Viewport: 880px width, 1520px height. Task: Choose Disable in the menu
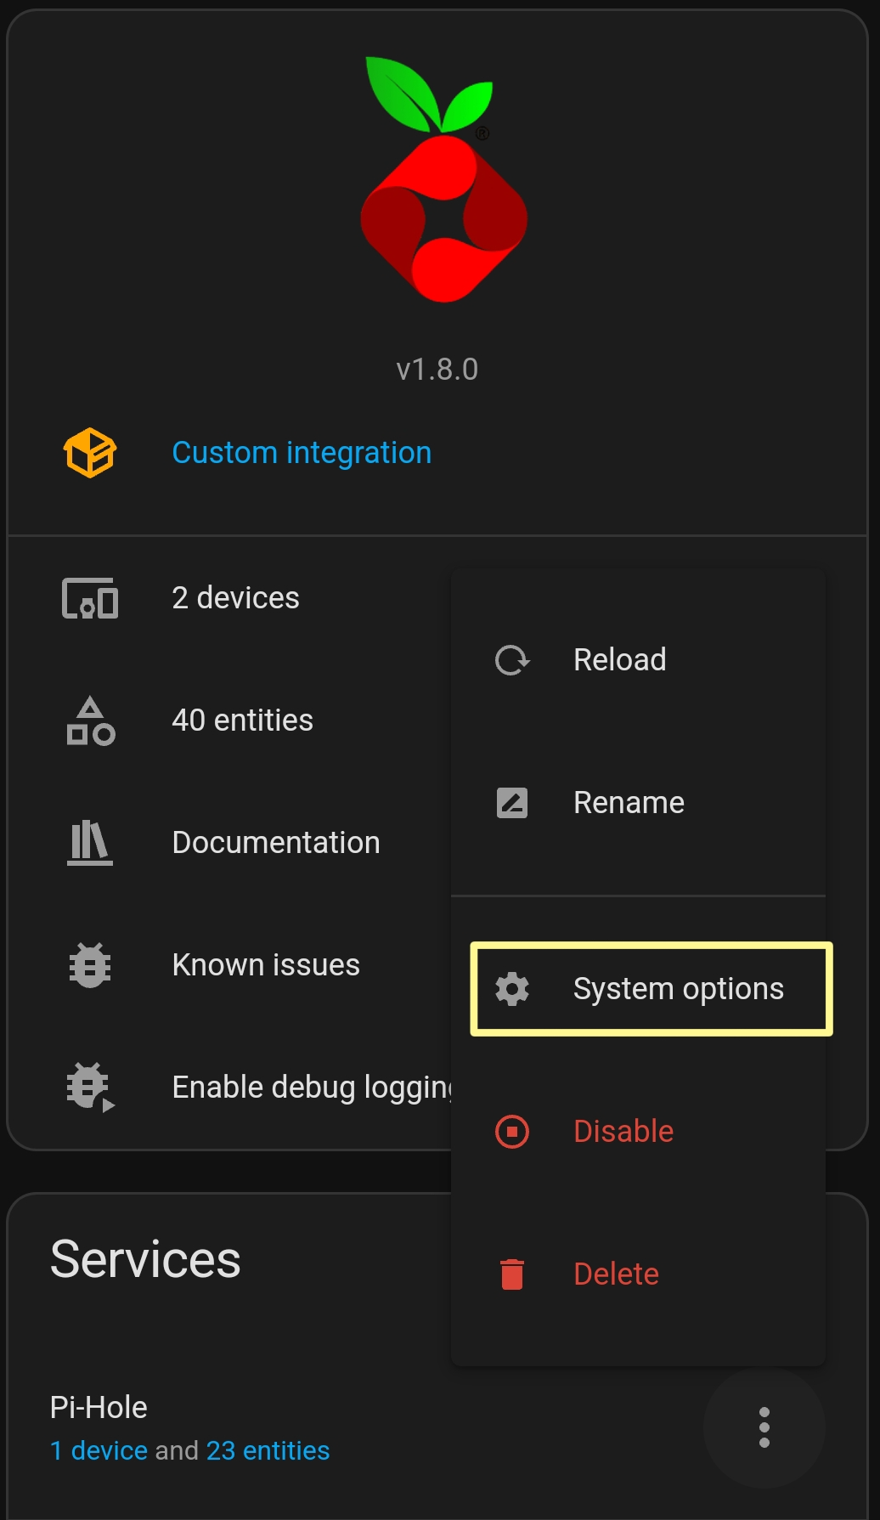coord(638,1132)
